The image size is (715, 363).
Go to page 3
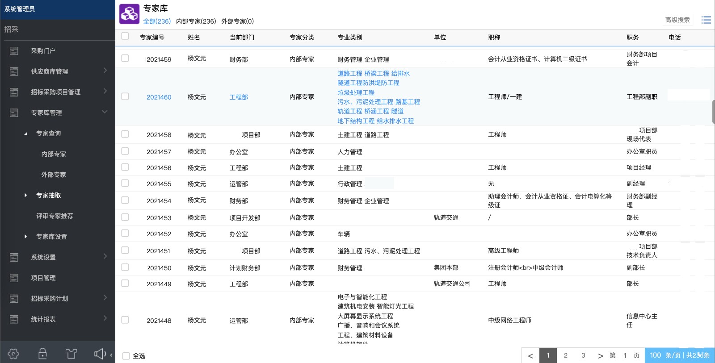pos(583,355)
